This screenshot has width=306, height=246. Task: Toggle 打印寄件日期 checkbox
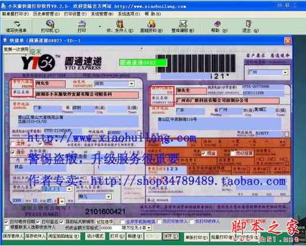[6, 222]
